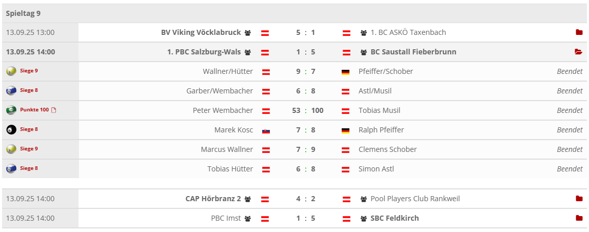Click the Spieltag 9 header
589x232 pixels.
click(23, 13)
